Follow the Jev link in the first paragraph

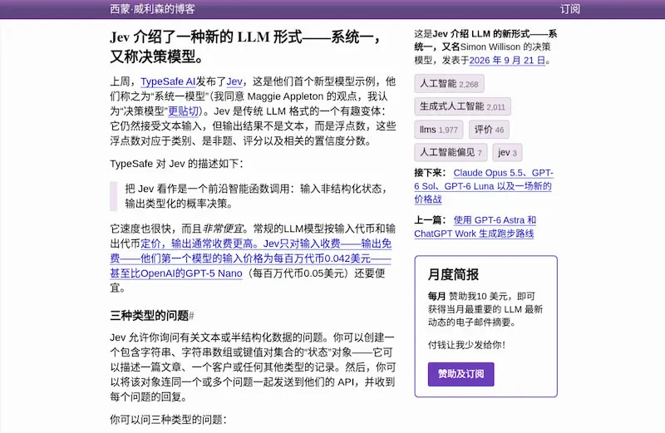234,81
